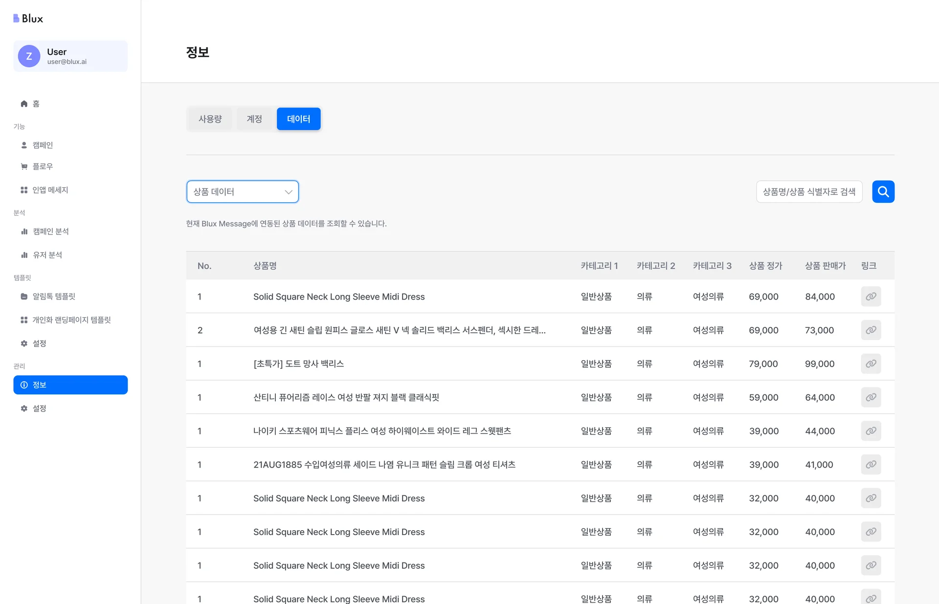Open link icon for 나이키 스포츠웨어 row
The image size is (939, 604).
[871, 431]
